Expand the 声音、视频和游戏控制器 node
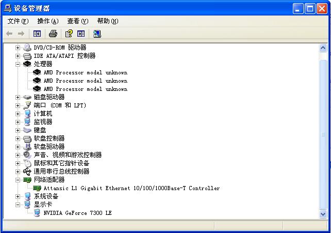This screenshot has width=331, height=233. tap(18, 155)
